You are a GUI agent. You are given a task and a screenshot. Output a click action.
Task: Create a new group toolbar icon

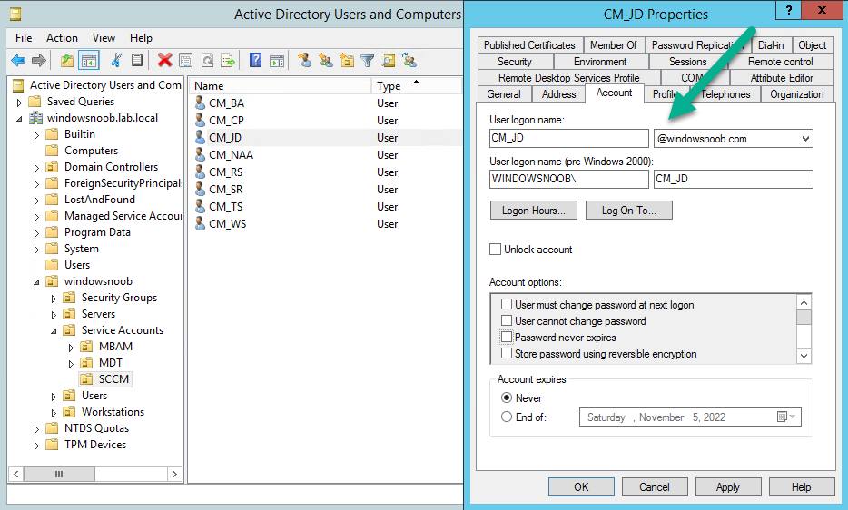[326, 60]
